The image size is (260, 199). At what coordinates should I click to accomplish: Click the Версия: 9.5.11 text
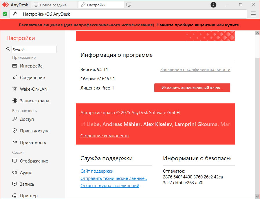94,70
